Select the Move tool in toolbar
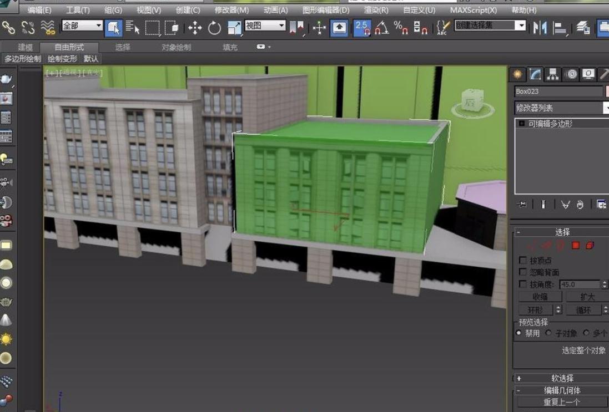The image size is (609, 412). [195, 27]
